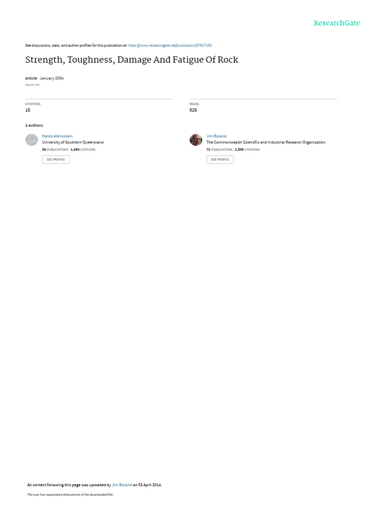Open Habib Alehossein's author name link

click(57, 136)
